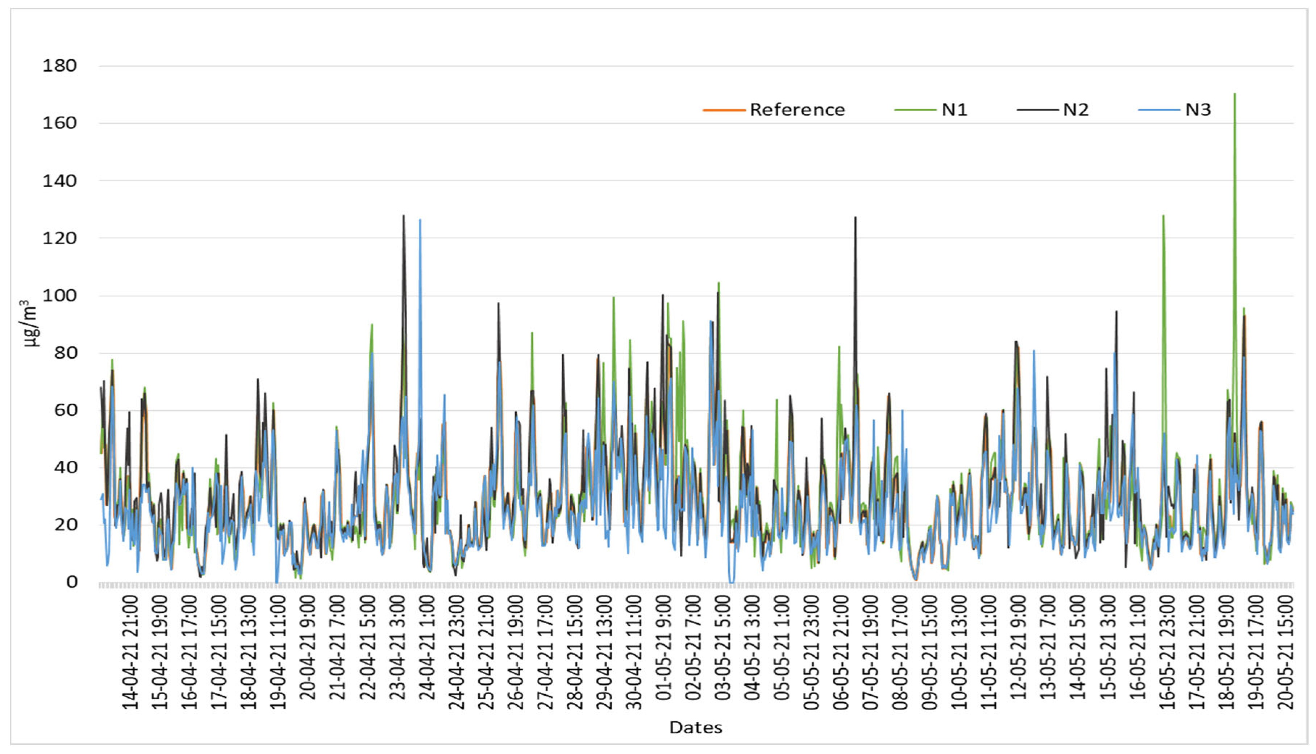Click the '14-04-21 21:00' date axis label

coord(130,652)
